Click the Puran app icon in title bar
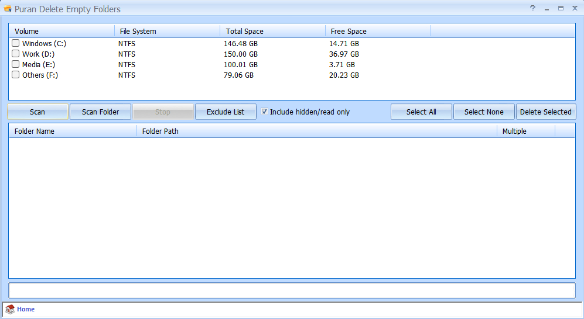The image size is (584, 319). pos(8,9)
